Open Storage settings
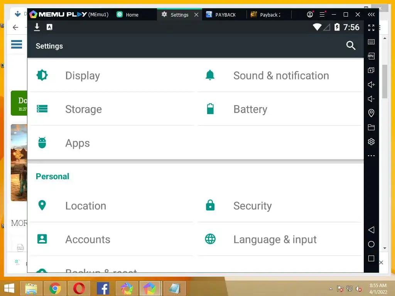 click(x=111, y=109)
